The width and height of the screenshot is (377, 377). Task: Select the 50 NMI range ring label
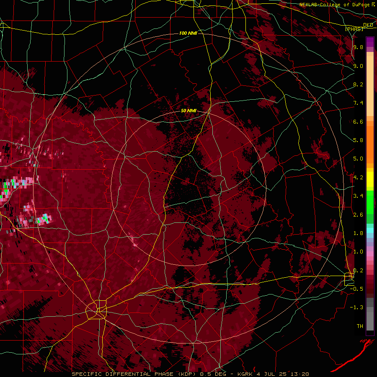click(188, 111)
